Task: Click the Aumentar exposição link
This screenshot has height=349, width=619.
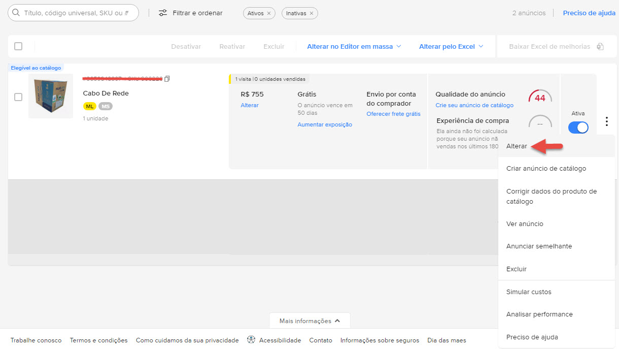Action: click(325, 124)
